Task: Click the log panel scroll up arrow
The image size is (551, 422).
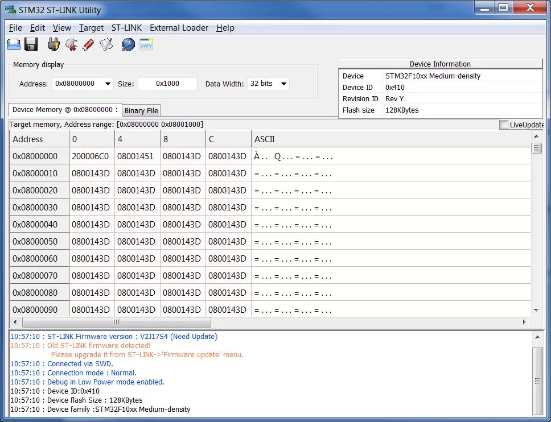Action: pos(537,337)
